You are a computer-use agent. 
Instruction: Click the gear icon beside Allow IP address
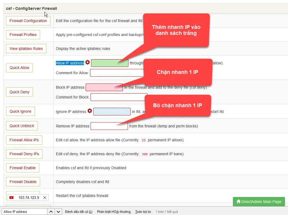point(87,62)
